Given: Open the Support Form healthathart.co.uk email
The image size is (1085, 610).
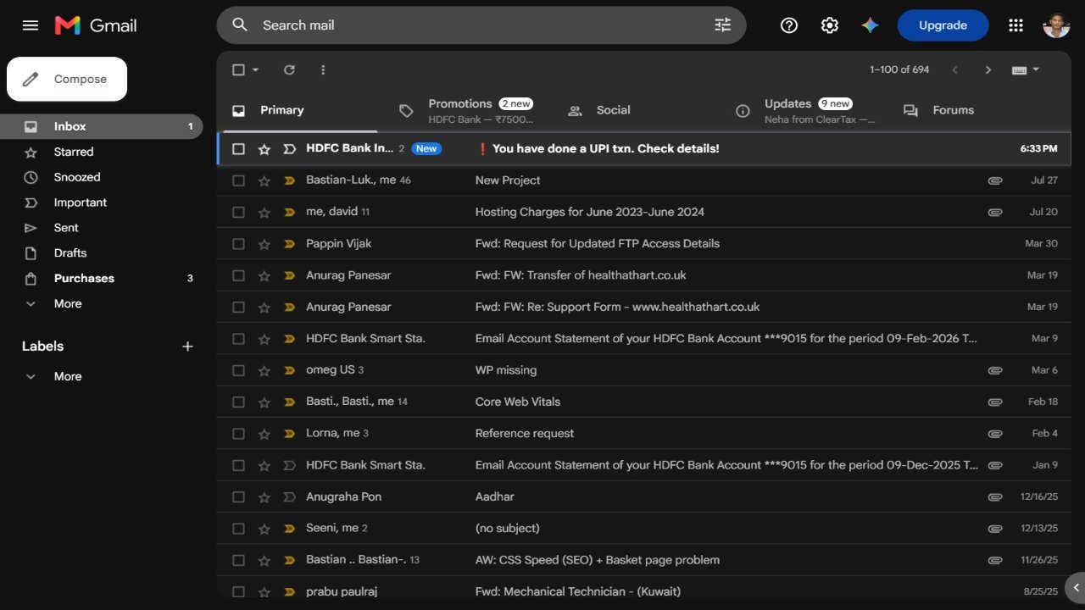Looking at the screenshot, I should 644,307.
